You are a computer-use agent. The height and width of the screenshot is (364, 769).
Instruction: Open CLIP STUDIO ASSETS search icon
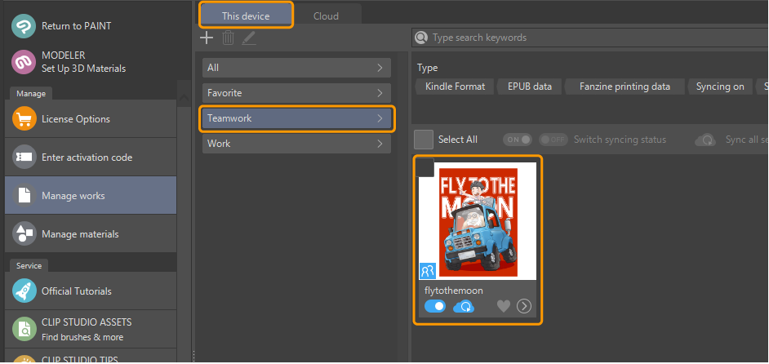point(24,329)
